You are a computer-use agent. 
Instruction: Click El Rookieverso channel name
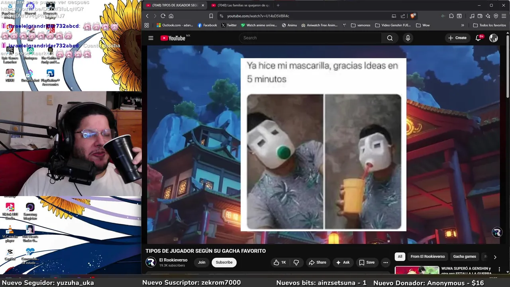pyautogui.click(x=173, y=260)
